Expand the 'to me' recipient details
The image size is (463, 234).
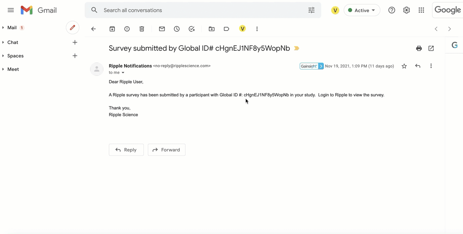pos(123,73)
